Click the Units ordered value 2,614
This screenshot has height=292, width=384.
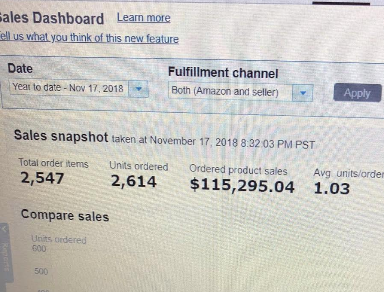click(134, 182)
